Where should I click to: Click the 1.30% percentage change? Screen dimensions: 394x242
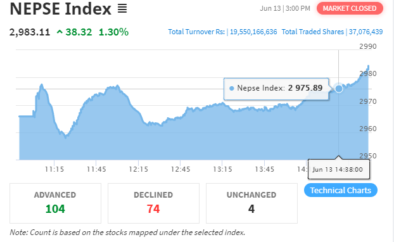113,32
